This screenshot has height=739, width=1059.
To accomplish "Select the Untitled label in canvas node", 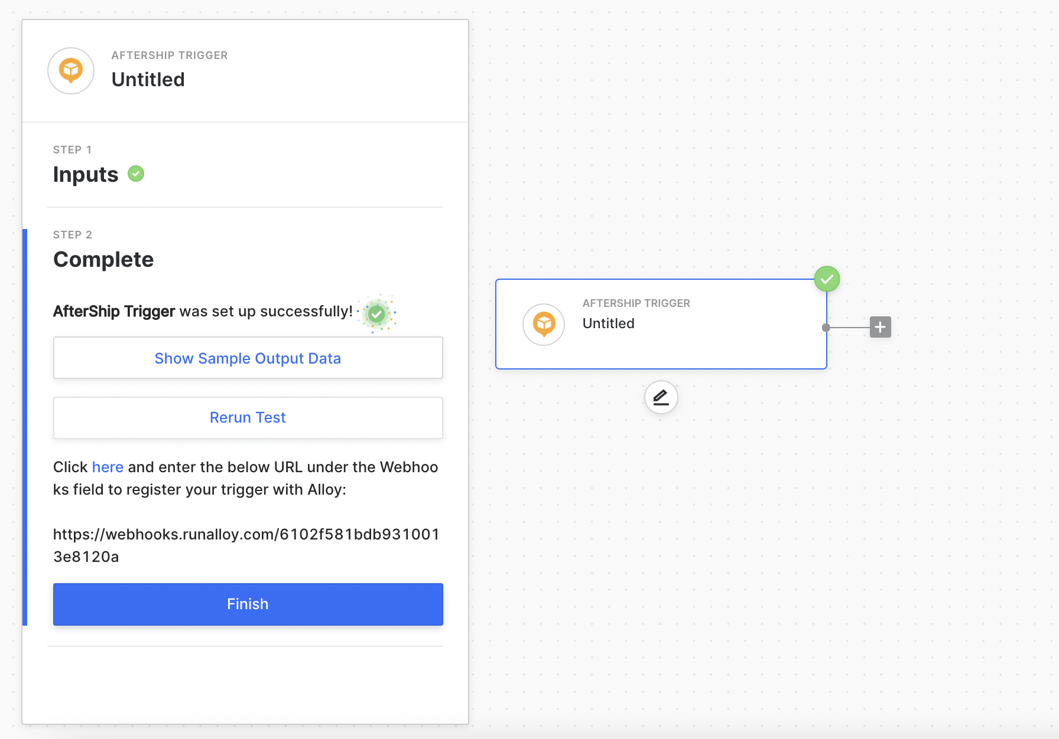I will 609,323.
